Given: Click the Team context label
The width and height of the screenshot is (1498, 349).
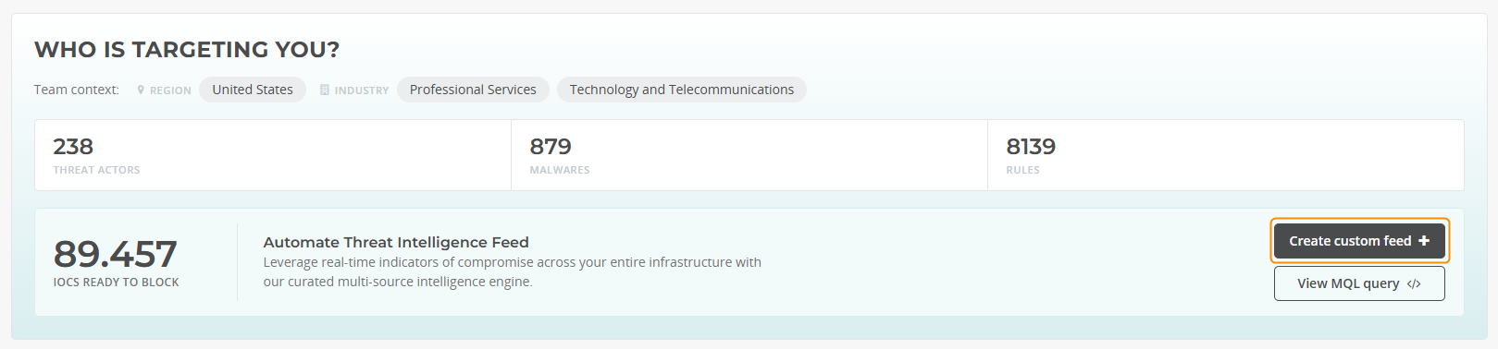Looking at the screenshot, I should pos(77,90).
